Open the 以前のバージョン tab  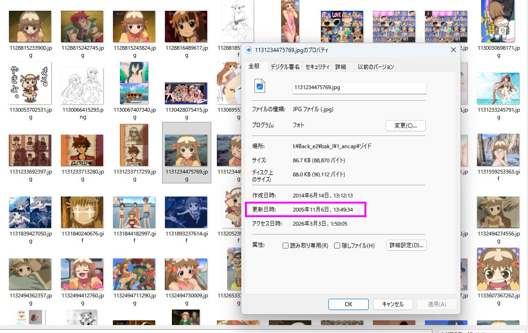click(376, 67)
